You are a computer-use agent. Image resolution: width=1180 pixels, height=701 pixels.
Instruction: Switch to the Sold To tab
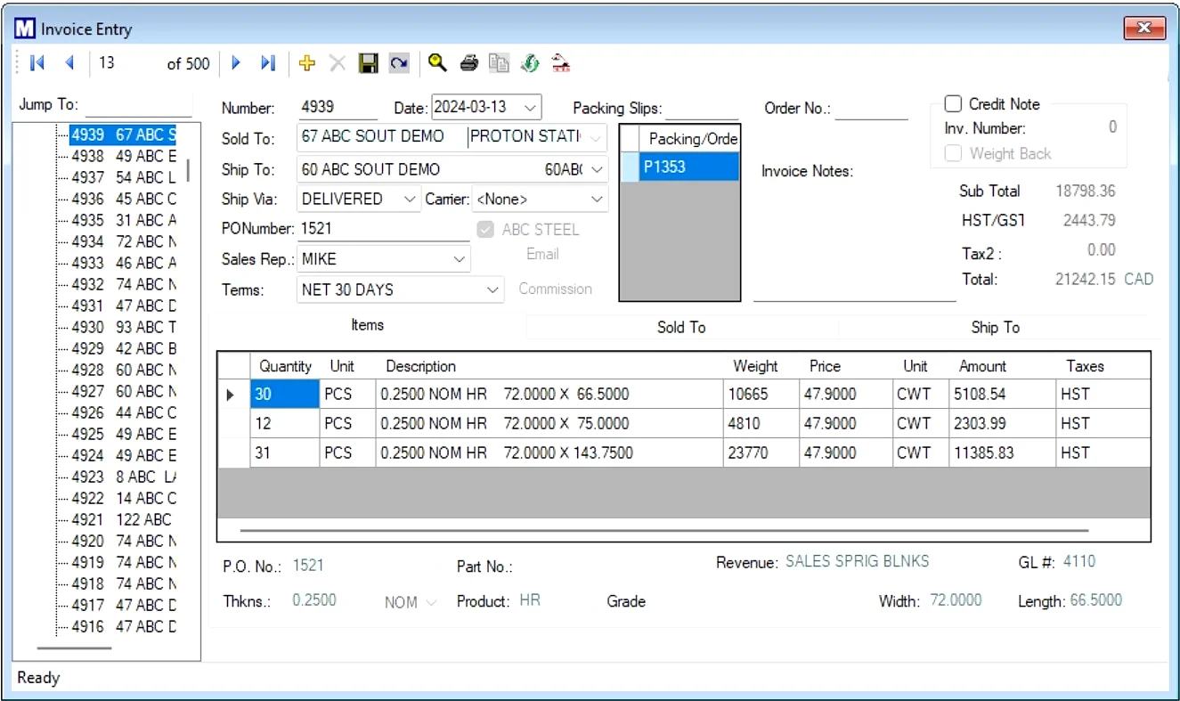tap(681, 328)
